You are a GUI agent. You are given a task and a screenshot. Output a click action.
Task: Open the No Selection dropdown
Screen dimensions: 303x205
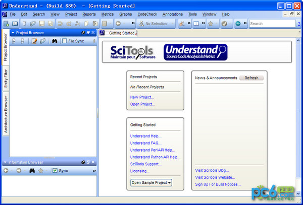point(156,24)
